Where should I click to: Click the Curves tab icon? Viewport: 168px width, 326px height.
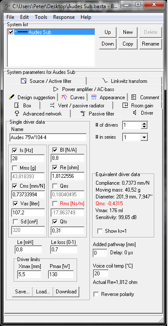click(x=64, y=97)
